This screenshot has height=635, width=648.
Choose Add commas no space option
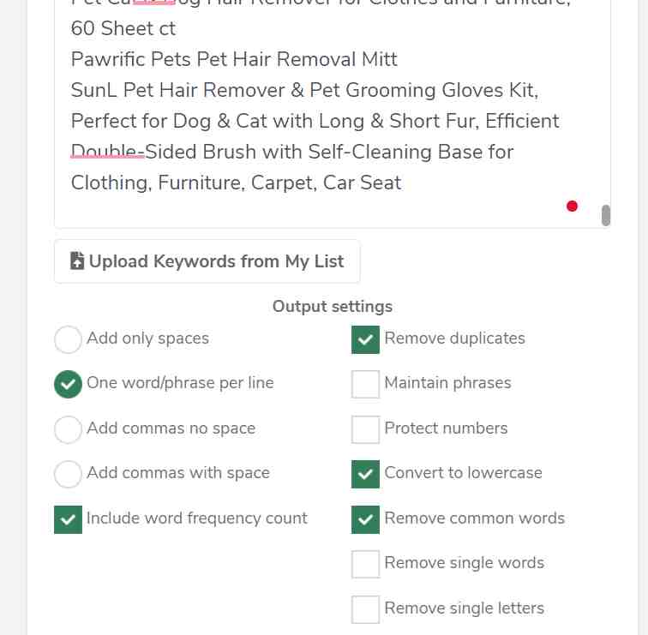point(68,429)
